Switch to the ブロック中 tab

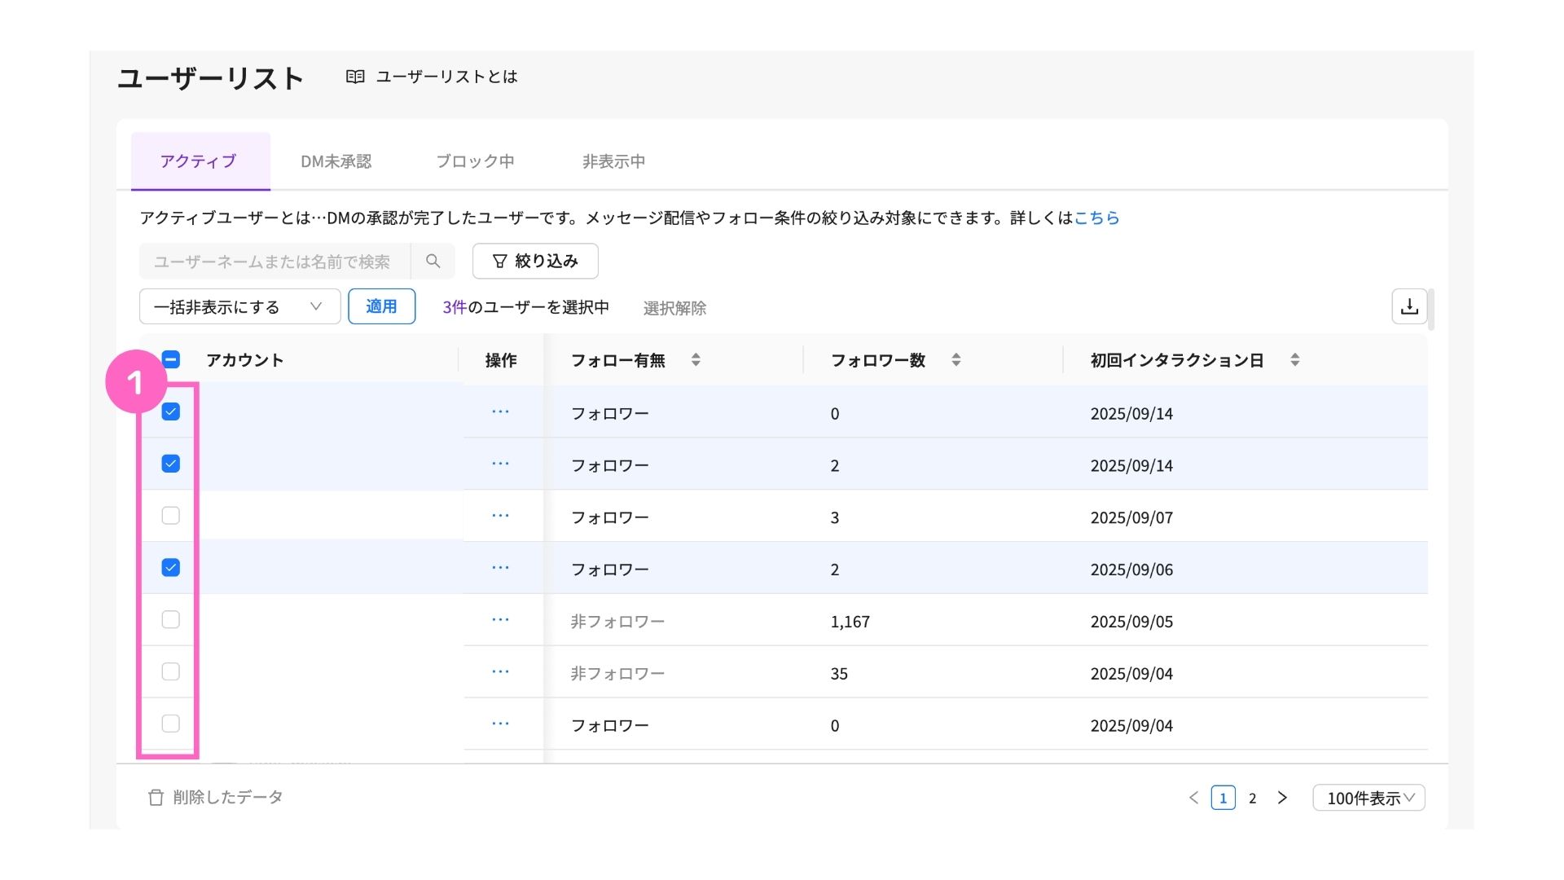pos(475,161)
